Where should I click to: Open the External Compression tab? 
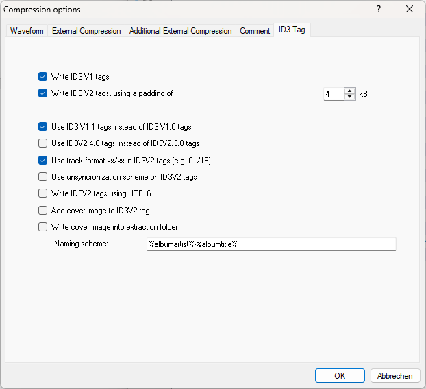point(86,31)
